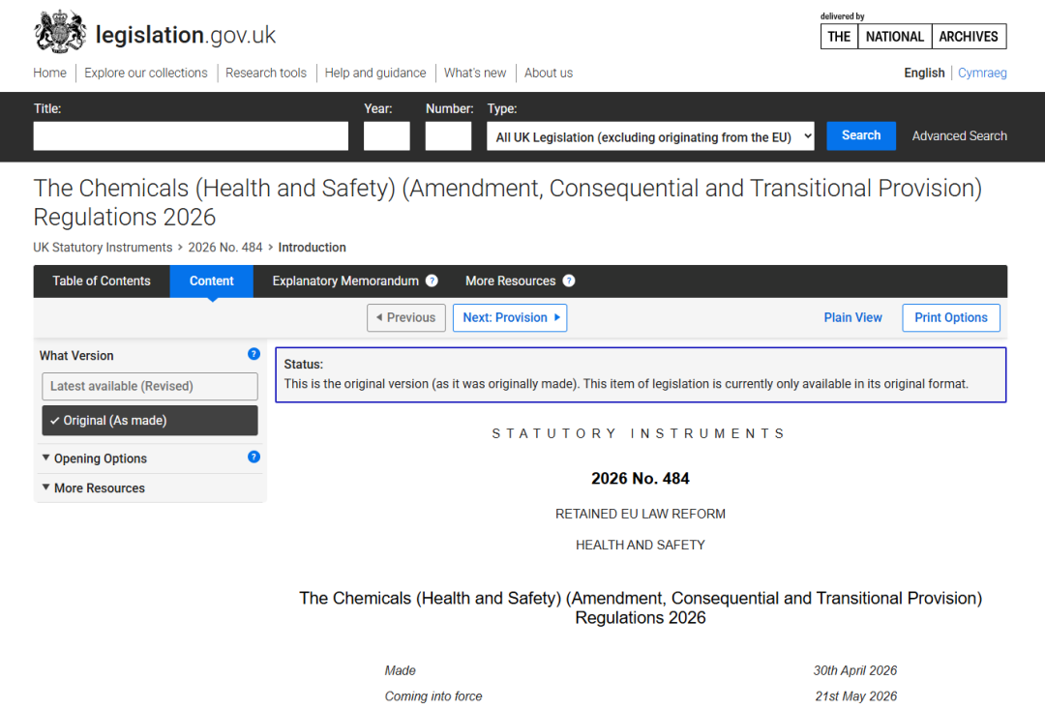
Task: Select Latest available (Revised) version
Action: pyautogui.click(x=150, y=386)
